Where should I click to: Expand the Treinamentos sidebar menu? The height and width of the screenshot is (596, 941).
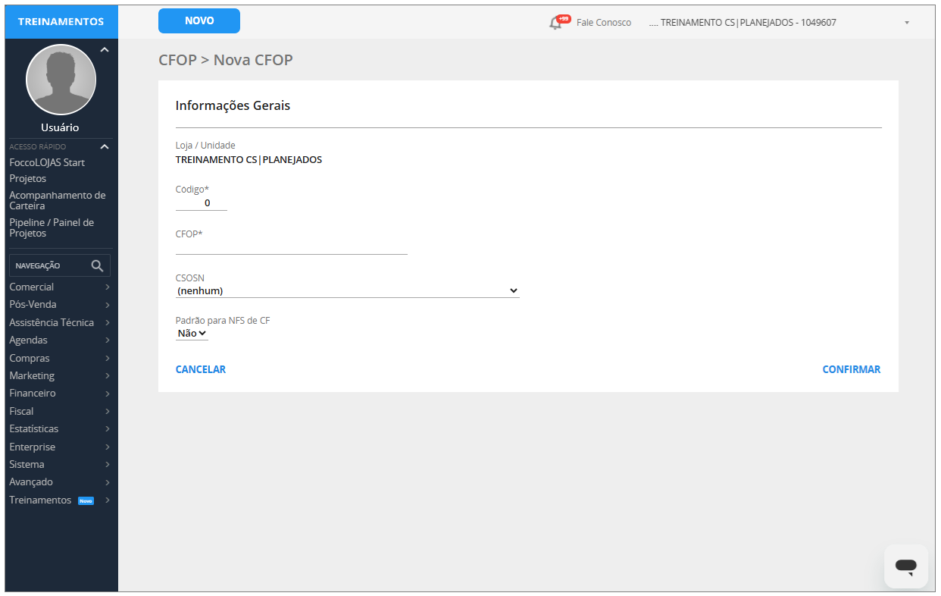[61, 500]
